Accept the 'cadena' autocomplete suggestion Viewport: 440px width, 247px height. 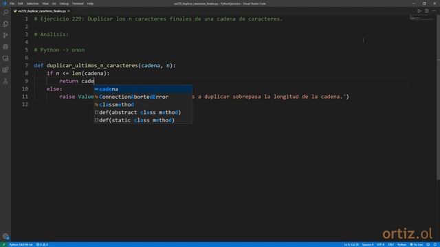143,89
